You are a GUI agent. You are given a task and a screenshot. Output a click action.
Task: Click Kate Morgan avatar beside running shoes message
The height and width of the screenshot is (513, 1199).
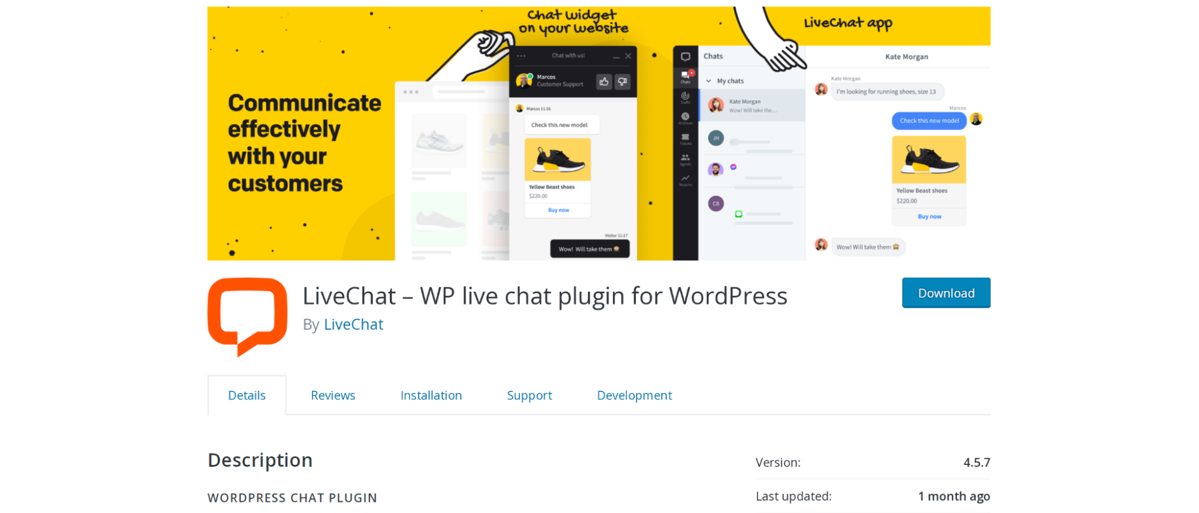tap(821, 89)
